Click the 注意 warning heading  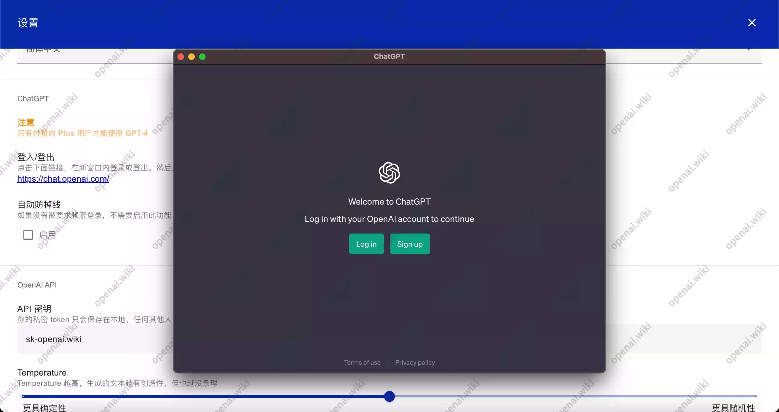click(x=26, y=122)
